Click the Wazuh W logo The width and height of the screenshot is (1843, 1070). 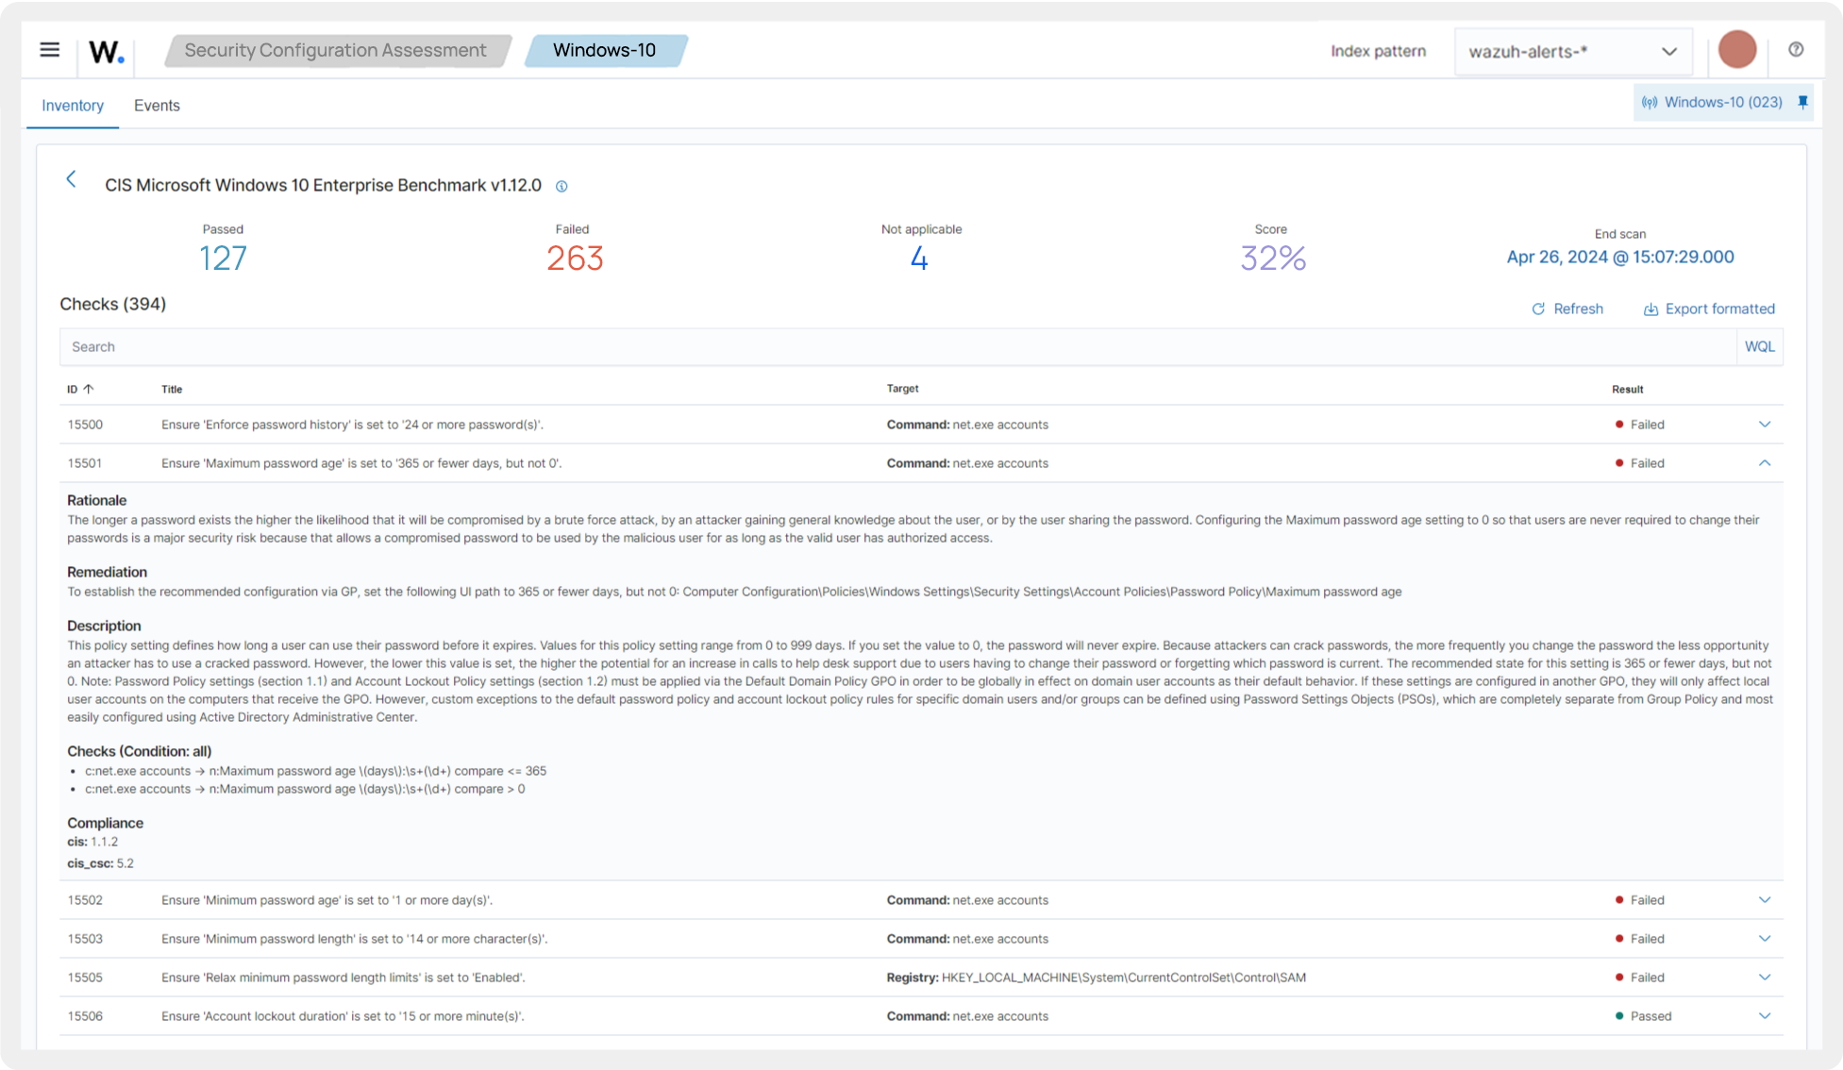[x=106, y=51]
